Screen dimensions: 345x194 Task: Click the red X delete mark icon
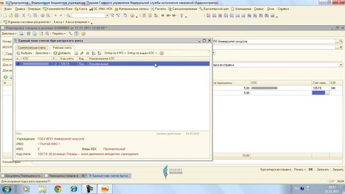(x=87, y=53)
